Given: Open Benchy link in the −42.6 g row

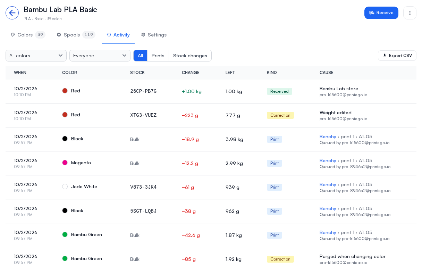Looking at the screenshot, I should tap(328, 232).
